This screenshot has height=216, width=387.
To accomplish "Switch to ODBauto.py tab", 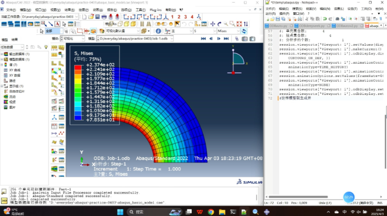I will [278, 26].
